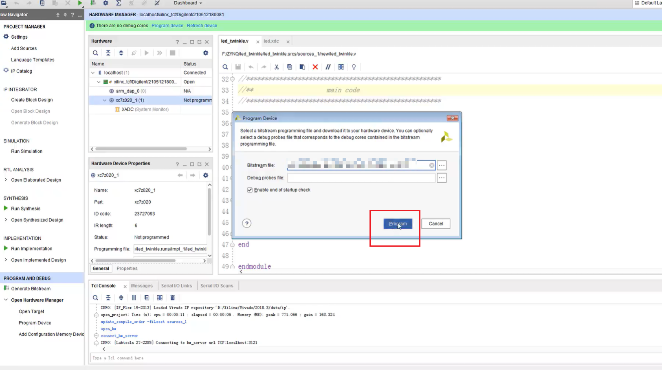
Task: Collapse the localhost tree node
Action: click(93, 73)
